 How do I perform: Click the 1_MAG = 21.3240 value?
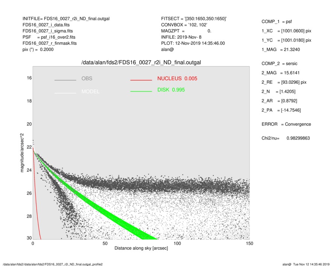281,50
